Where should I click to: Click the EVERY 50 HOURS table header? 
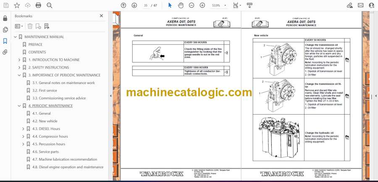click(315, 40)
